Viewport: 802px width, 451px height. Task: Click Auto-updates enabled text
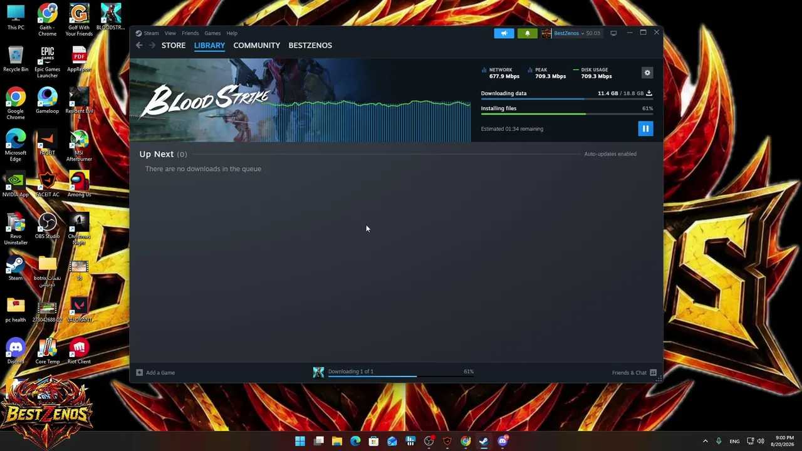tap(610, 154)
